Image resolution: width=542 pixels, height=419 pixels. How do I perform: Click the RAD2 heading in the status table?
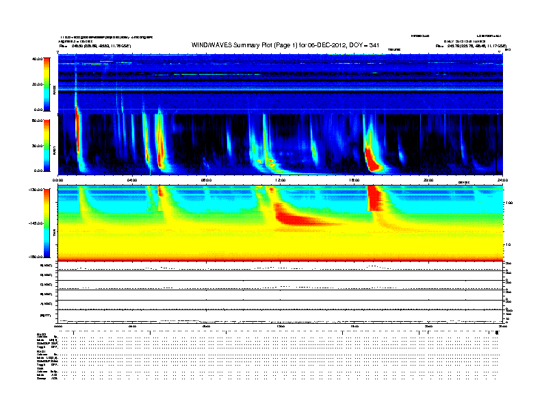[42, 334]
